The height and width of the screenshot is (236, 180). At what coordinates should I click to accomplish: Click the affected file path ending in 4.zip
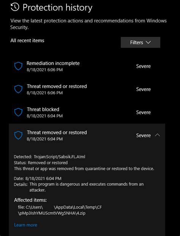60,210
